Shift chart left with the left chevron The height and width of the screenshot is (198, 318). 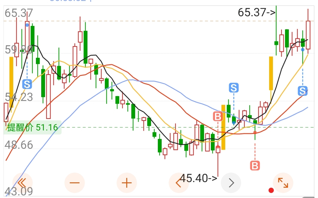click(179, 183)
